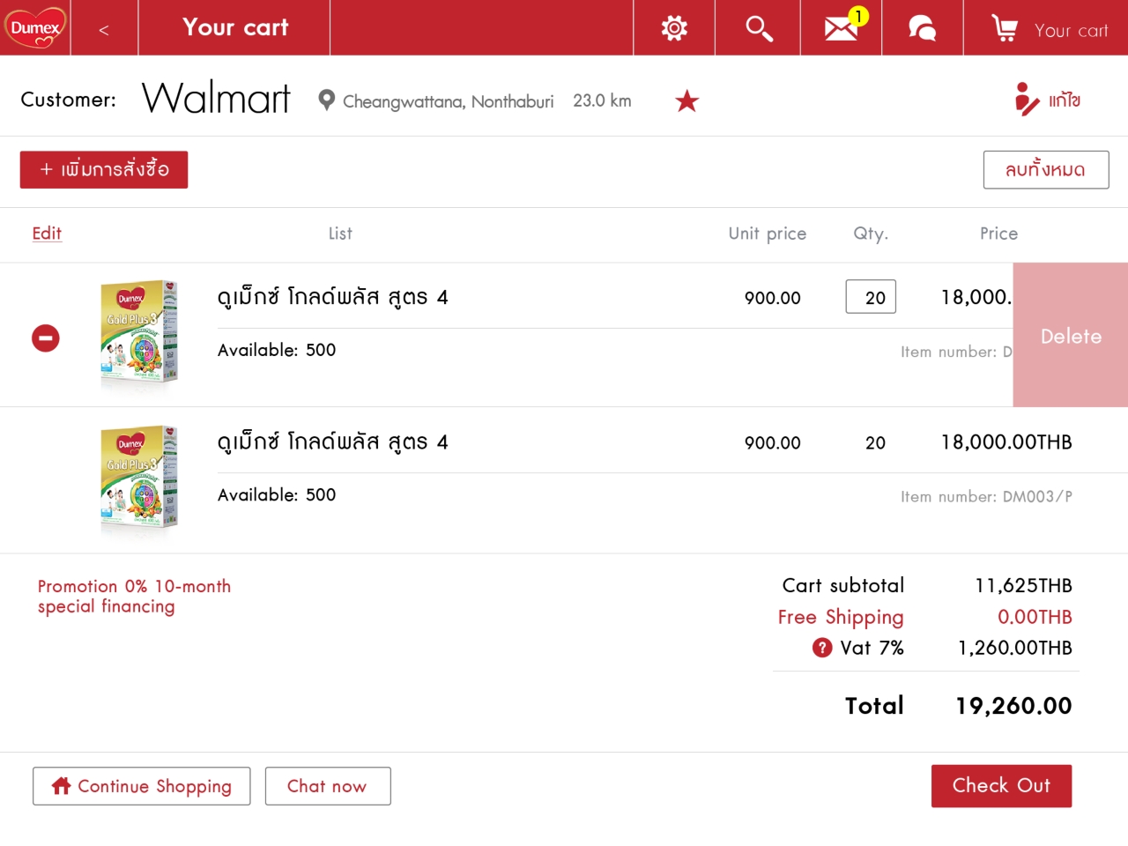Screen dimensions: 1128x846
Task: Open the search magnifier
Action: (759, 28)
